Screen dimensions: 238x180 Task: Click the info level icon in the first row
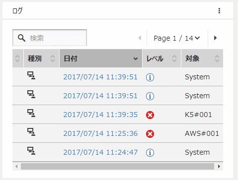point(150,77)
